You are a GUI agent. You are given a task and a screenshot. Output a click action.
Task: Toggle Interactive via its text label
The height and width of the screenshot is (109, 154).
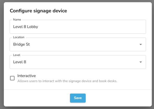[26, 76]
